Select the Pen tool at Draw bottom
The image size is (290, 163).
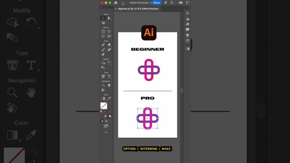tap(103, 54)
